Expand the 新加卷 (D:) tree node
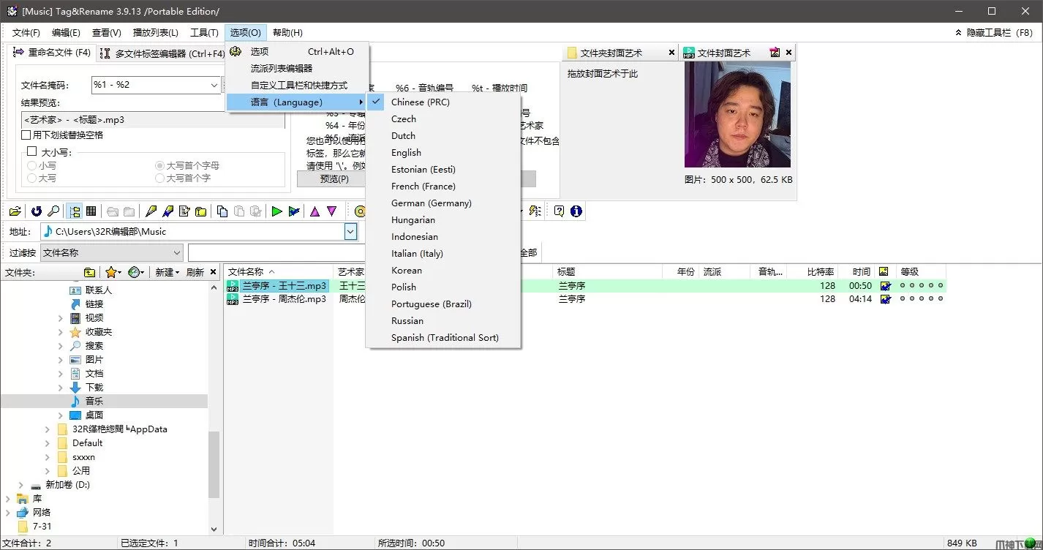The height and width of the screenshot is (550, 1043). (20, 485)
